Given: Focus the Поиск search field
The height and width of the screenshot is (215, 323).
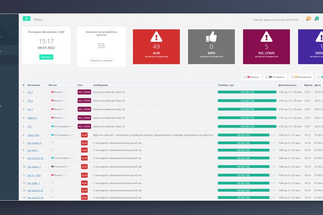Looking at the screenshot, I should [x=38, y=20].
